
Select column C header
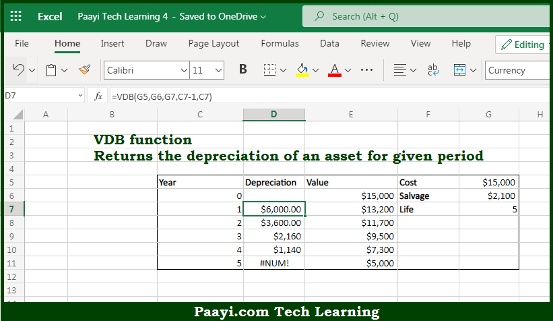200,115
